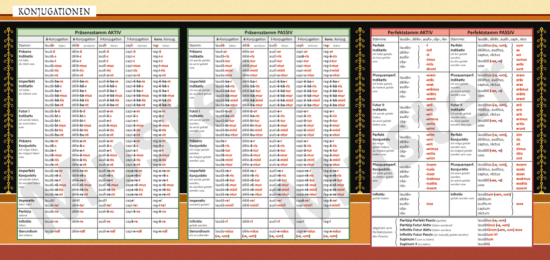The width and height of the screenshot is (550, 260).
Task: Select the passive form reg-or
Action: tap(328, 52)
